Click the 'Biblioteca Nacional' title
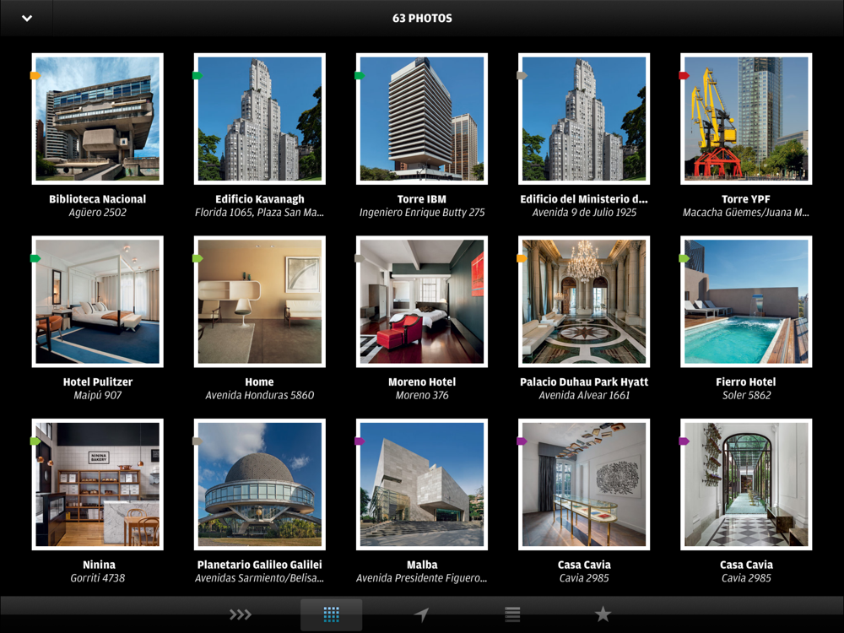The width and height of the screenshot is (844, 633). [x=97, y=199]
